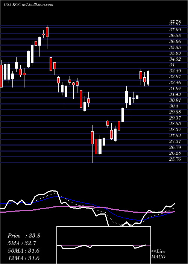Click the 36.06 price axis label
This screenshot has height=264, width=188.
pos(176,41)
